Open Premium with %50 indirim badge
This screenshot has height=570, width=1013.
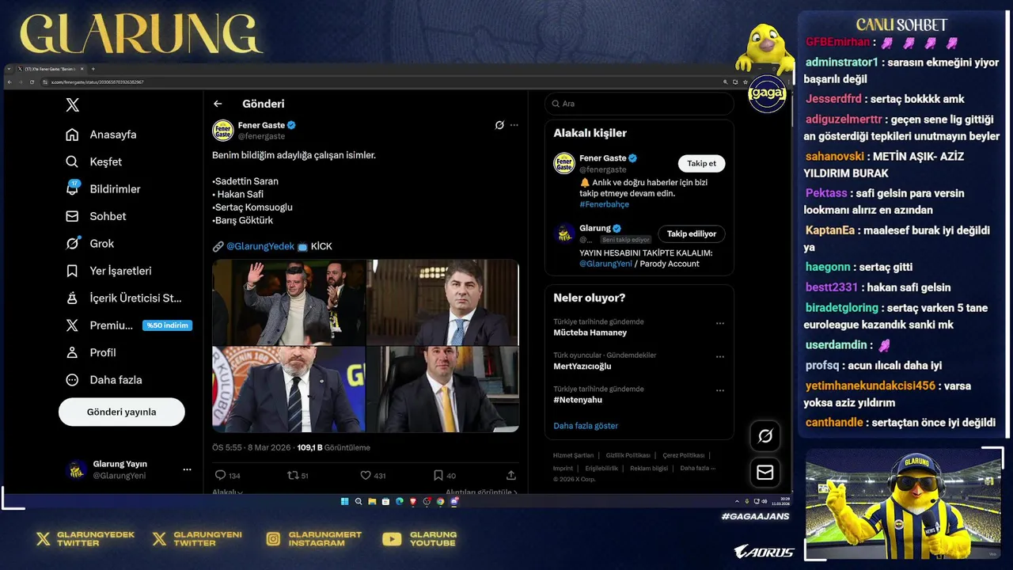(x=128, y=325)
